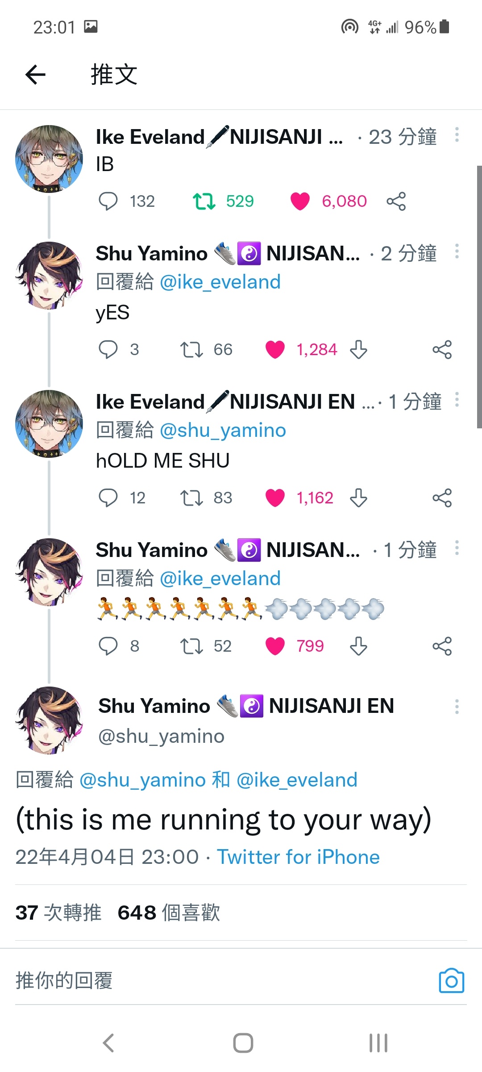482x1072 pixels.
Task: Open camera icon in reply box
Action: click(x=452, y=981)
